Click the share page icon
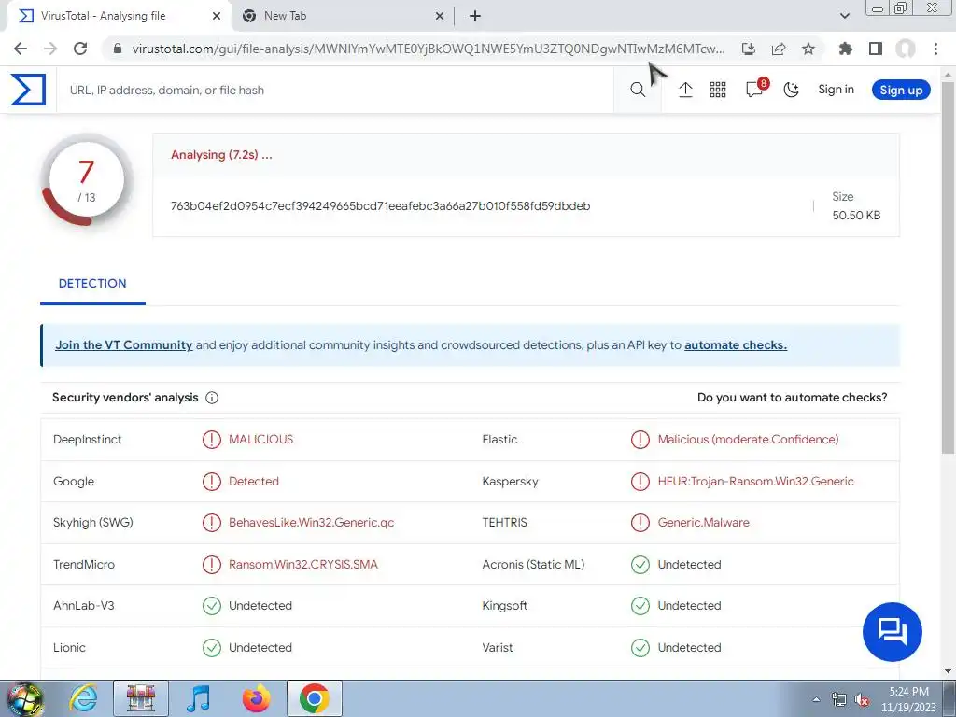Screen dimensions: 956x717 coord(779,49)
